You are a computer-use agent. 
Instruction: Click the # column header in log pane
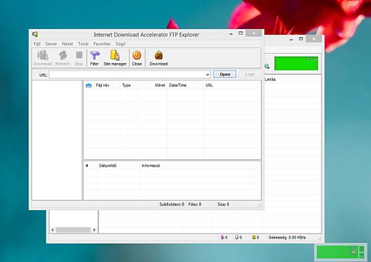[87, 166]
